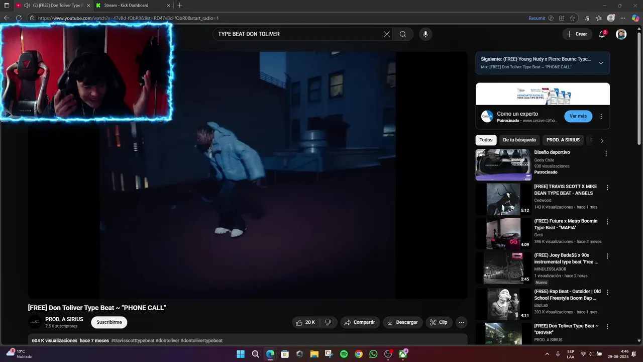Image resolution: width=643 pixels, height=362 pixels.
Task: Create a Clip of the video
Action: click(439, 322)
